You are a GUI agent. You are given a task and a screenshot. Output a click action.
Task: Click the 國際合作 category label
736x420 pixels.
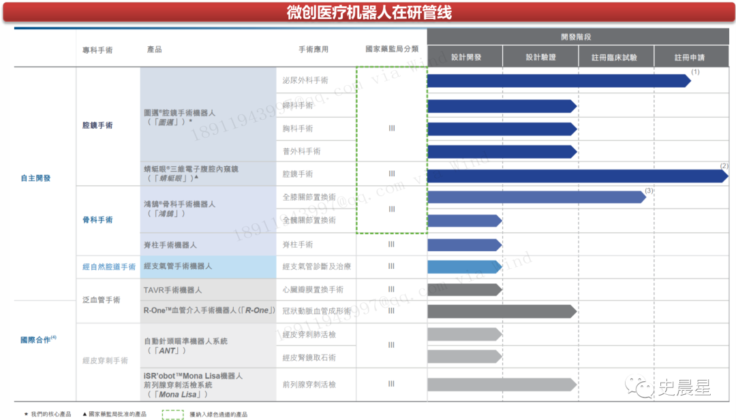tap(38, 340)
